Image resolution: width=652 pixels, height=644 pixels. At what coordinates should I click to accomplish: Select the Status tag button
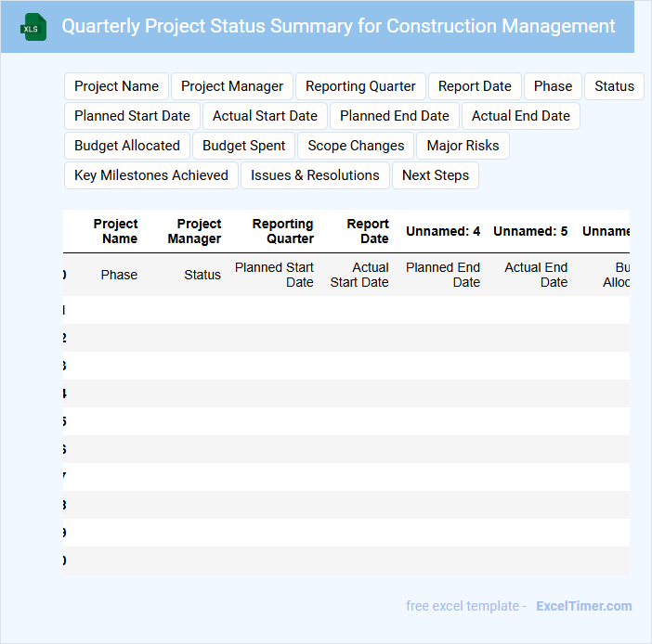tap(614, 86)
